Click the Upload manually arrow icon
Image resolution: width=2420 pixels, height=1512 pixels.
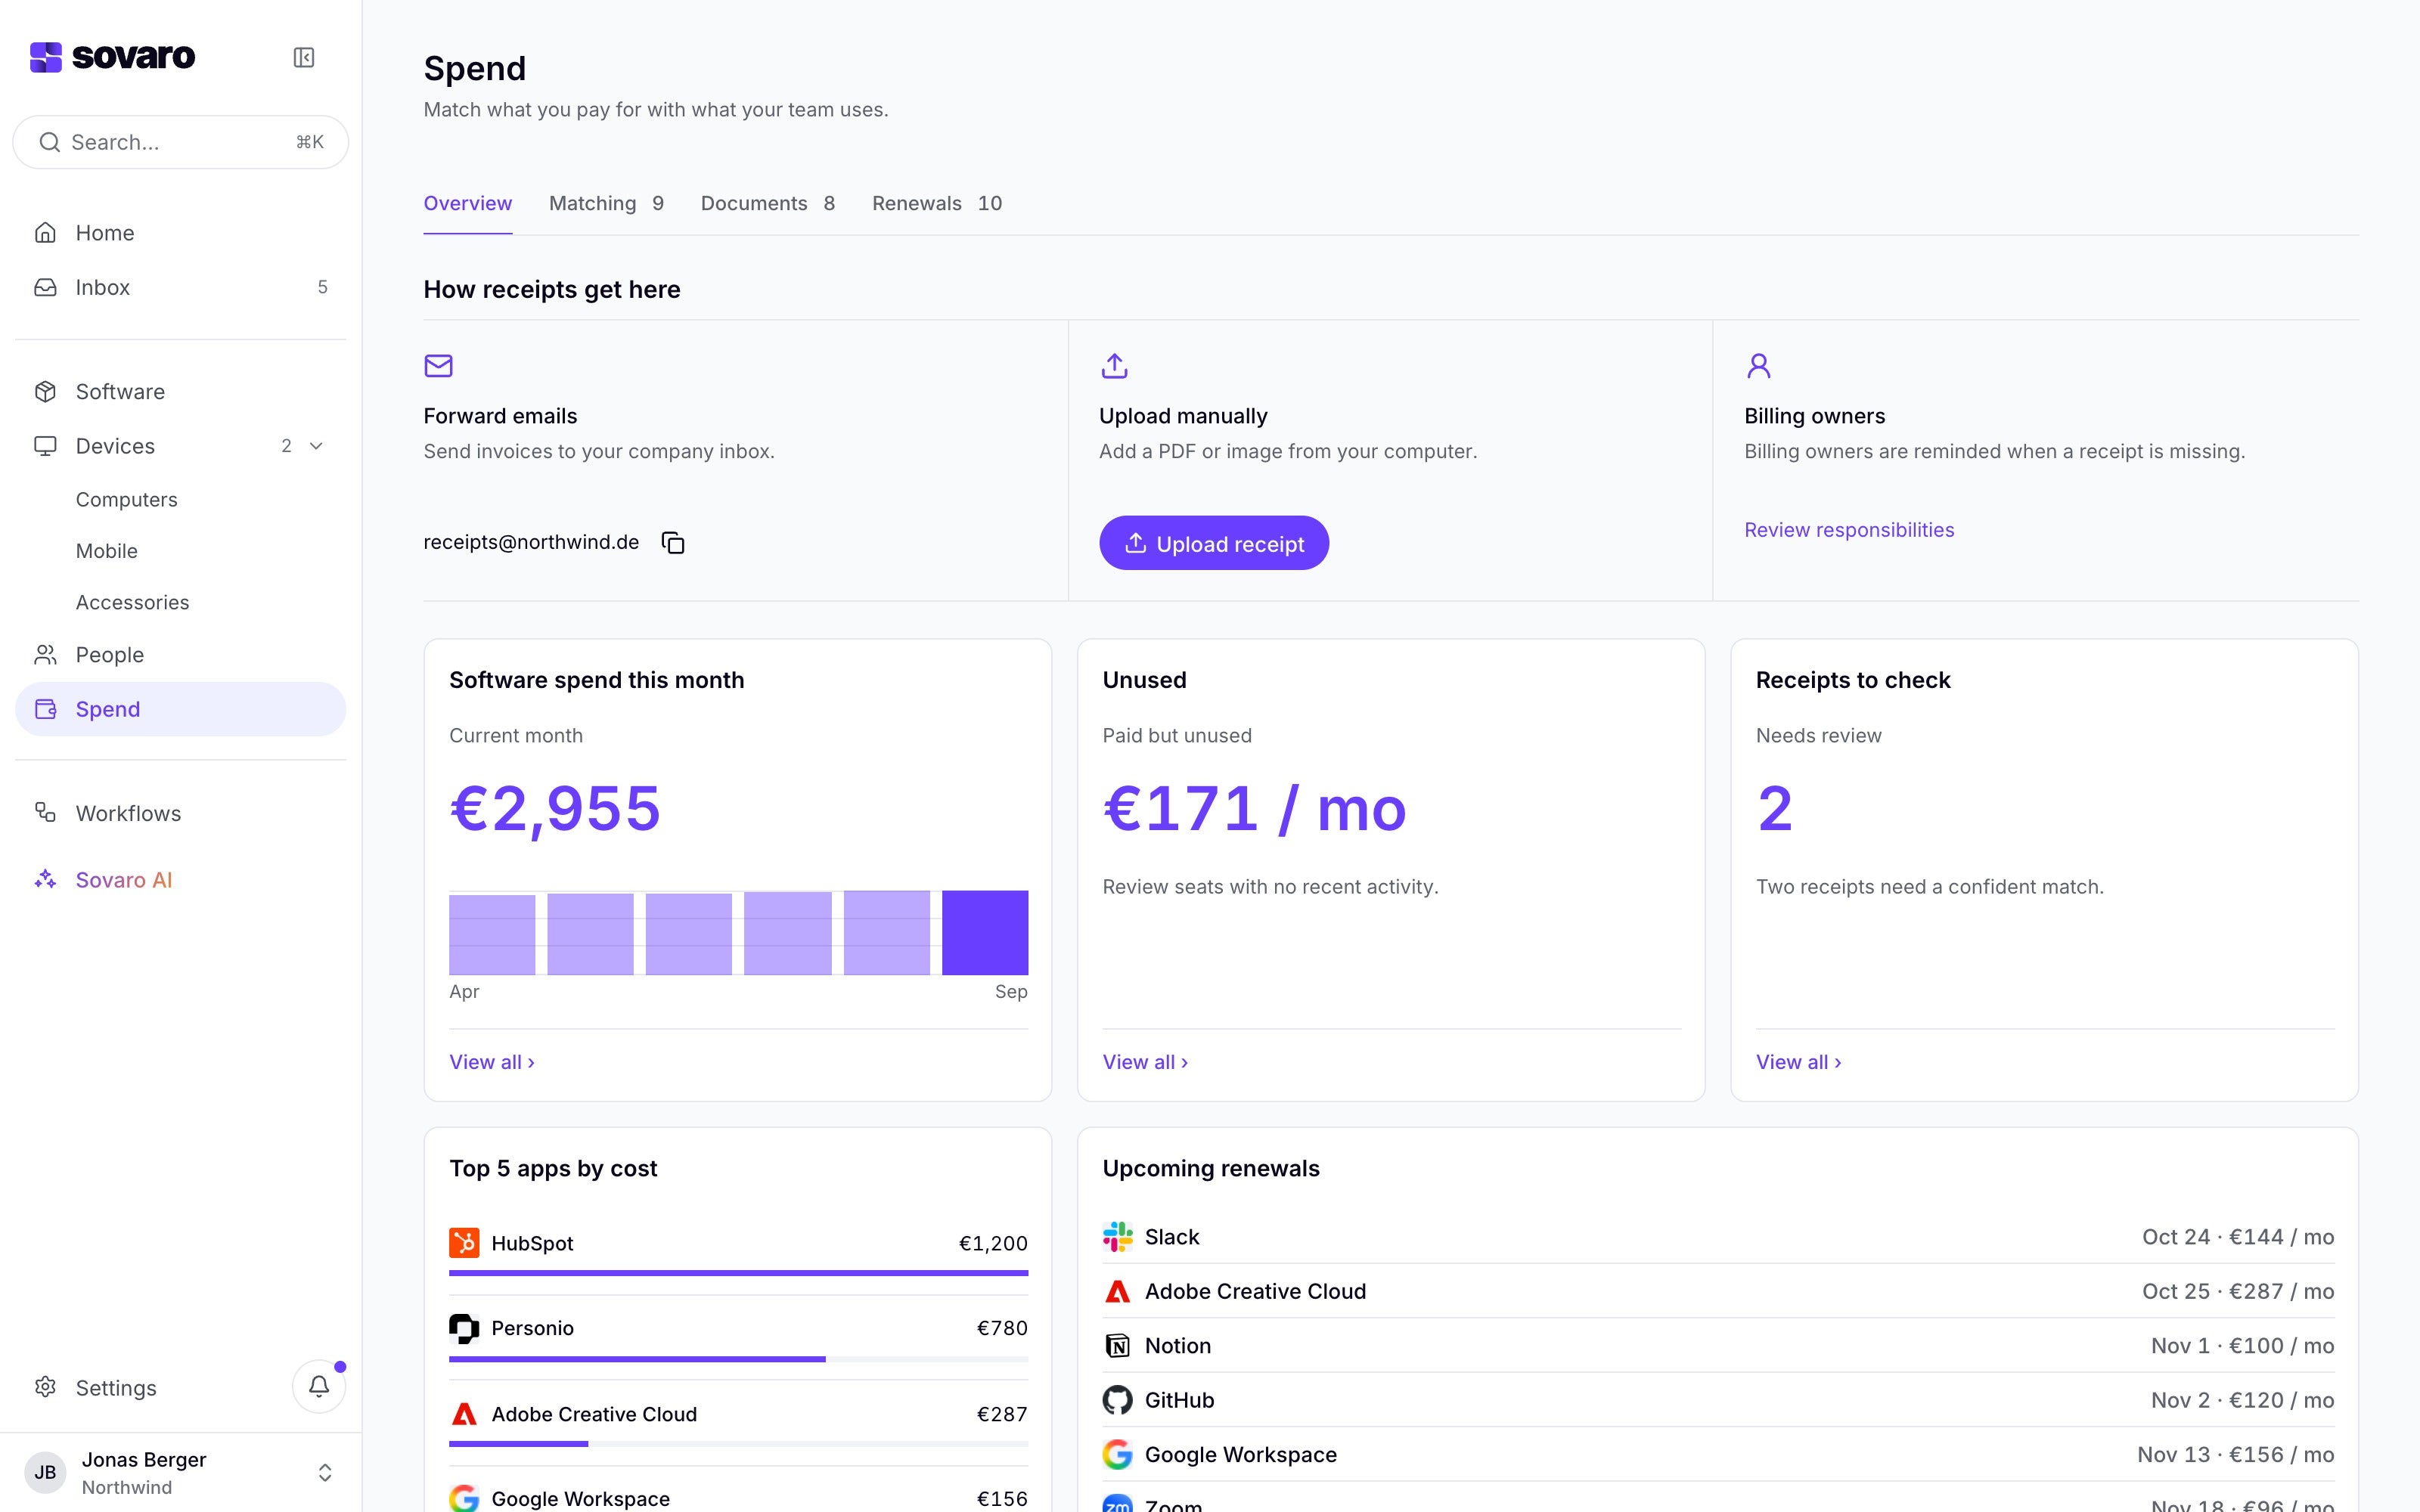click(x=1114, y=366)
